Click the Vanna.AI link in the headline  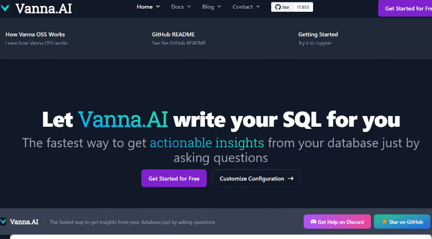coord(123,120)
